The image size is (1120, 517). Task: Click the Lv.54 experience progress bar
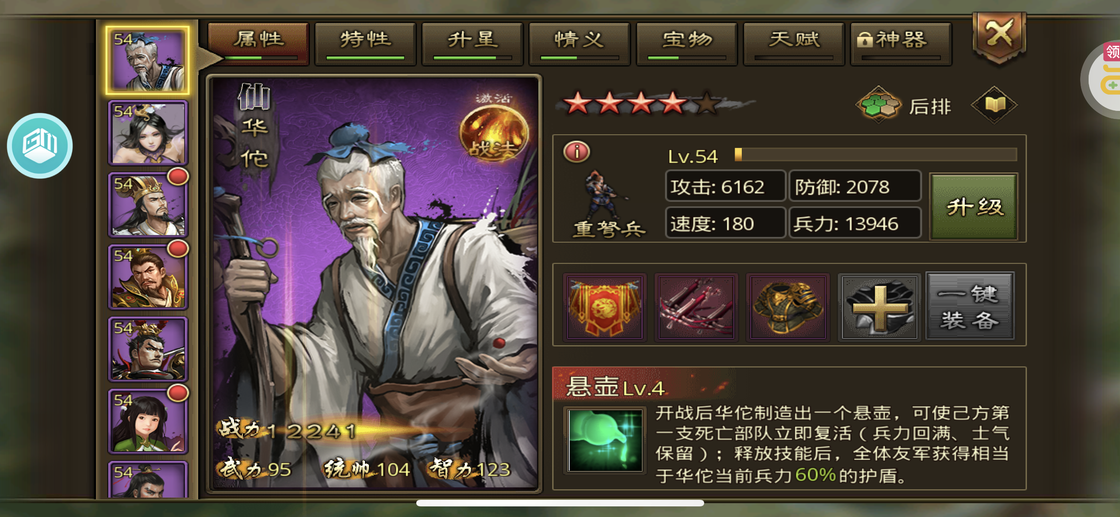[875, 155]
